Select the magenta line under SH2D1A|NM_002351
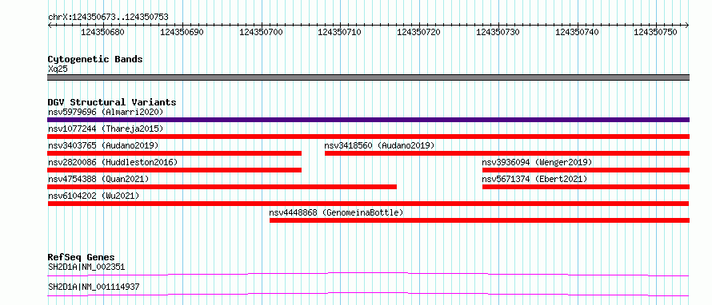 (368, 274)
